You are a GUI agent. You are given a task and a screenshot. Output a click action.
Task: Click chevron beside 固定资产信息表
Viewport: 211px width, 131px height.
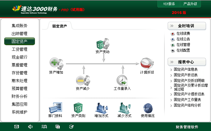[x=171, y=70]
